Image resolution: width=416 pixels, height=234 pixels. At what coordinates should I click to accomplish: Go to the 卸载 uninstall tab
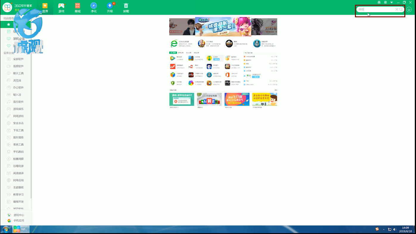(126, 8)
